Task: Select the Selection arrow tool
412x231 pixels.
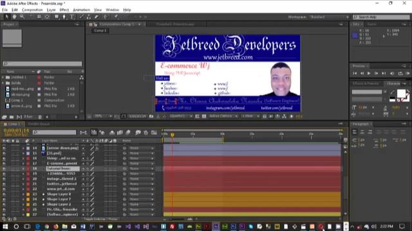Action: pos(7,17)
